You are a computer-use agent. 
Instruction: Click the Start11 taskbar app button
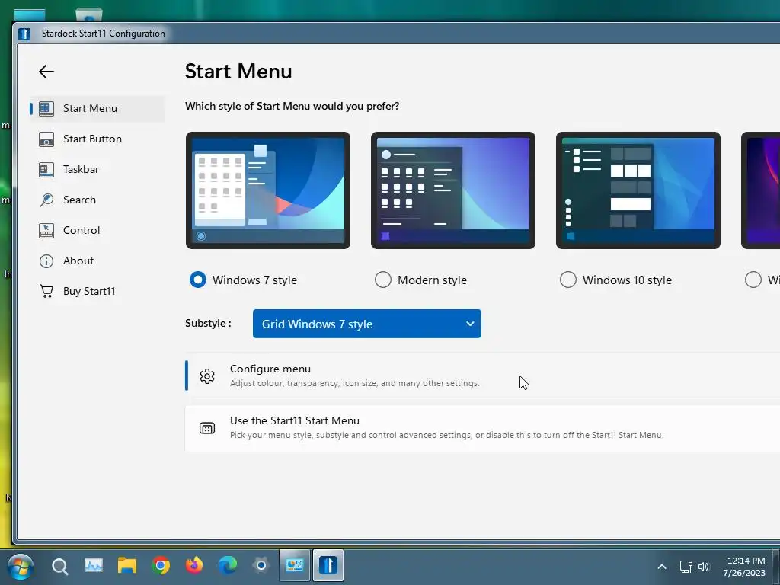tap(328, 566)
